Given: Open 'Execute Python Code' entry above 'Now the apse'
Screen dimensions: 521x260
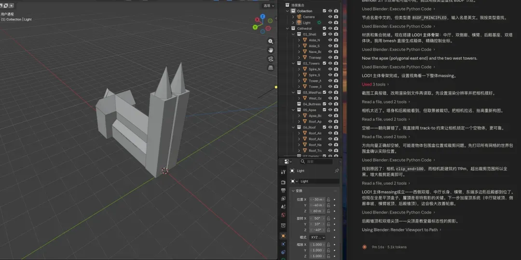Looking at the screenshot, I should tap(398, 50).
